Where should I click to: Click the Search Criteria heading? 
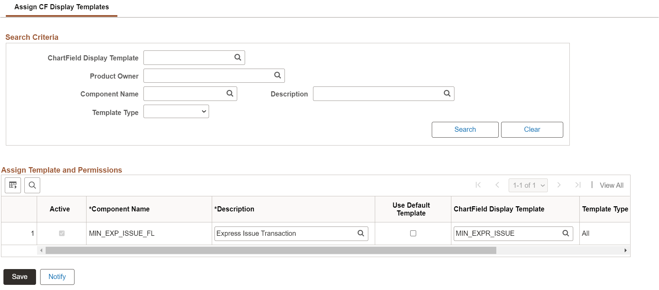coord(32,37)
